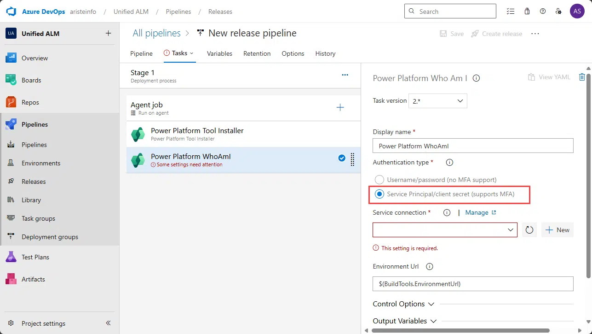Viewport: 592px width, 334px height.
Task: Click the delete task trash icon
Action: 582,77
